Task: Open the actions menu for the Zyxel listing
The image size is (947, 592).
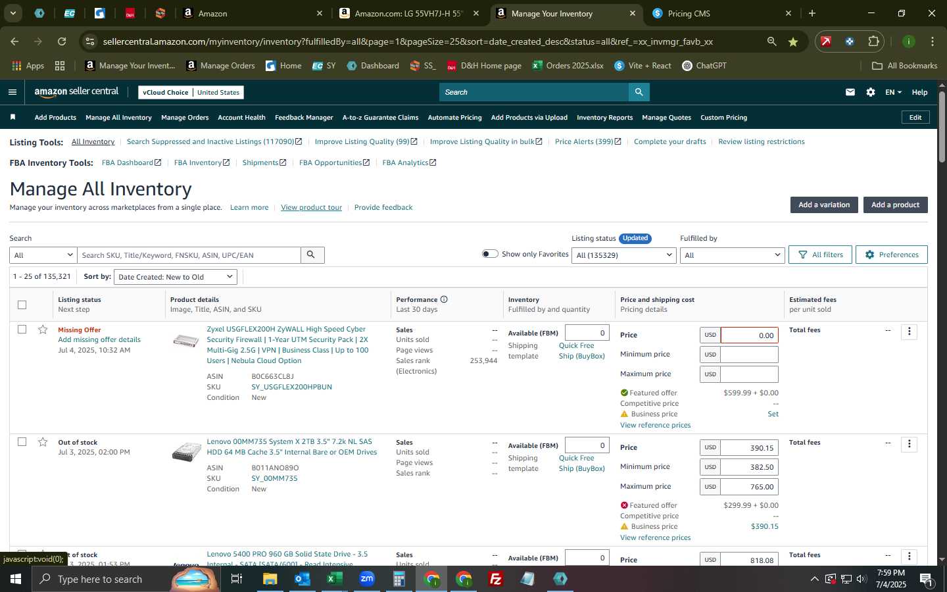Action: (910, 332)
